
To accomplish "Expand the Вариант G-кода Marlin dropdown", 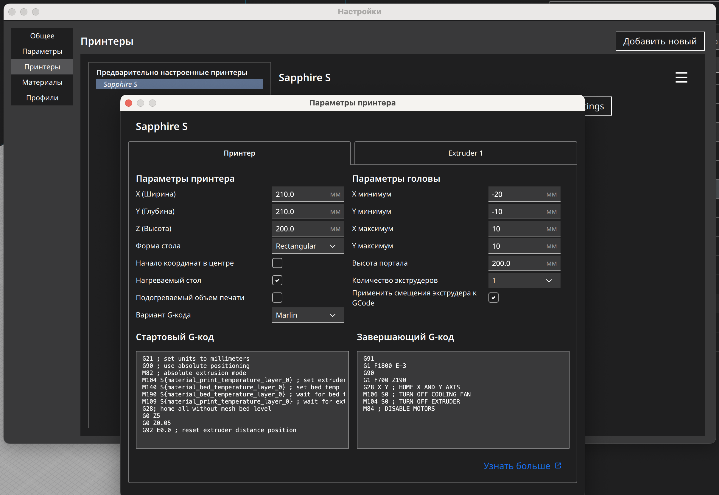I will click(308, 315).
